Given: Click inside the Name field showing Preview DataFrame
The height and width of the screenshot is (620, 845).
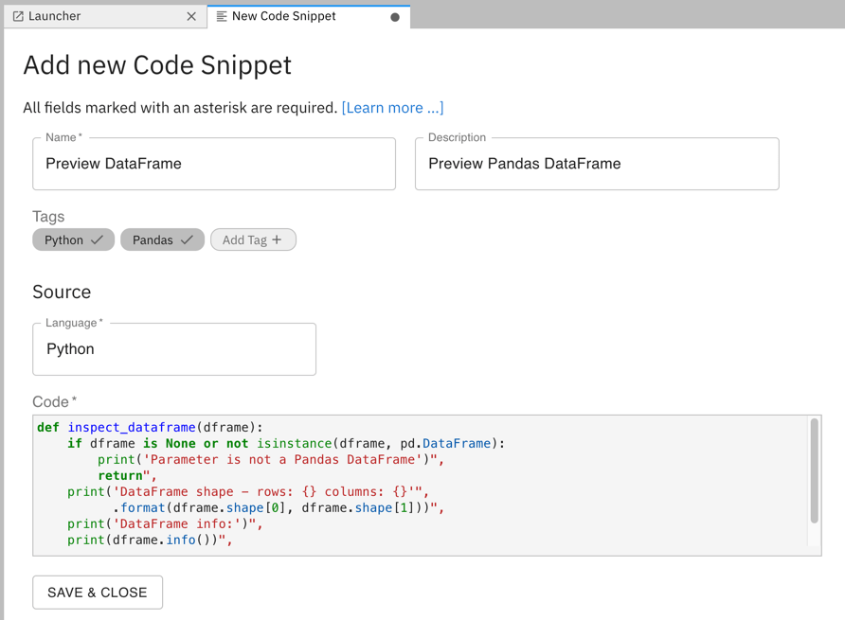Looking at the screenshot, I should pos(214,164).
